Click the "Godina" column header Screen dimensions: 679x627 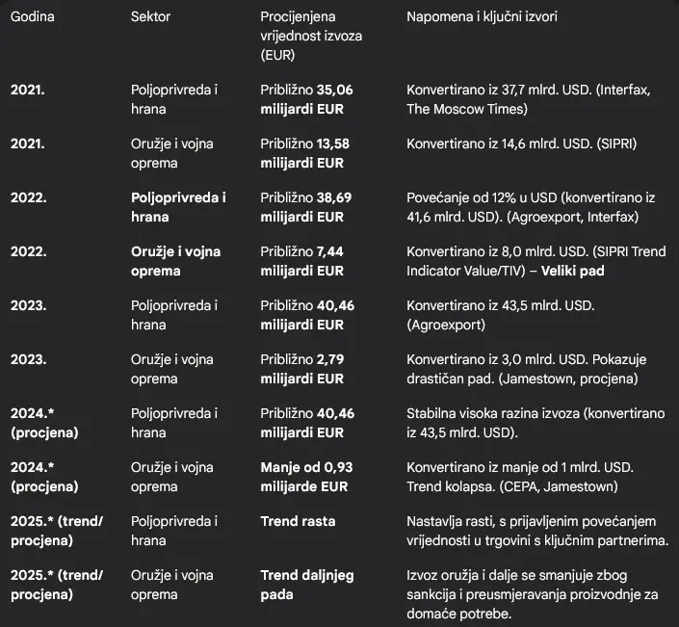33,18
